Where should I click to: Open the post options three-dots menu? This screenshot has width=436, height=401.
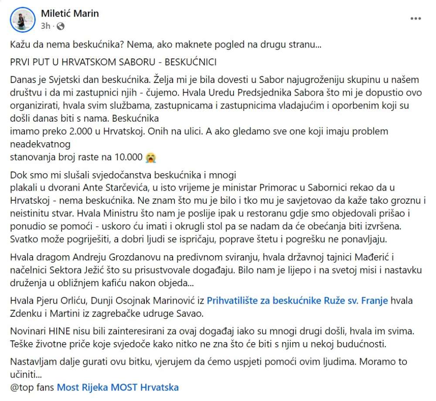click(x=416, y=19)
